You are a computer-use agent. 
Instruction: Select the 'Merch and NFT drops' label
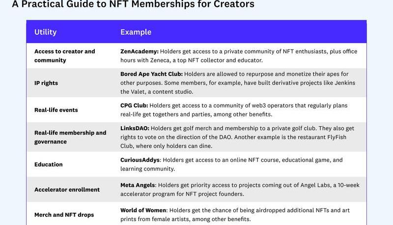coord(64,215)
